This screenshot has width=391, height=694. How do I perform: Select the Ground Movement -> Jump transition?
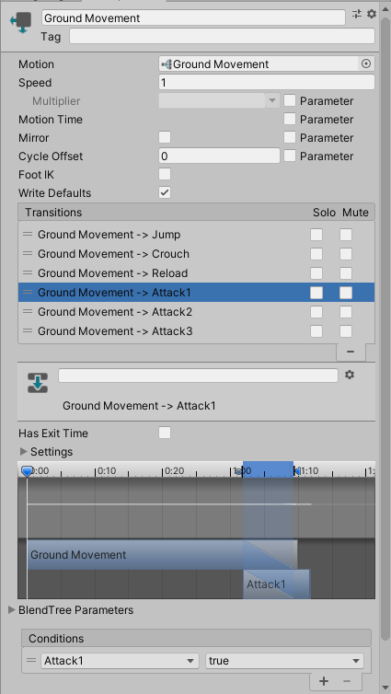196,234
